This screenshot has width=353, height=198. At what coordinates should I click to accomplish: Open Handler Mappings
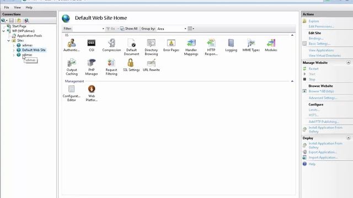click(x=191, y=47)
